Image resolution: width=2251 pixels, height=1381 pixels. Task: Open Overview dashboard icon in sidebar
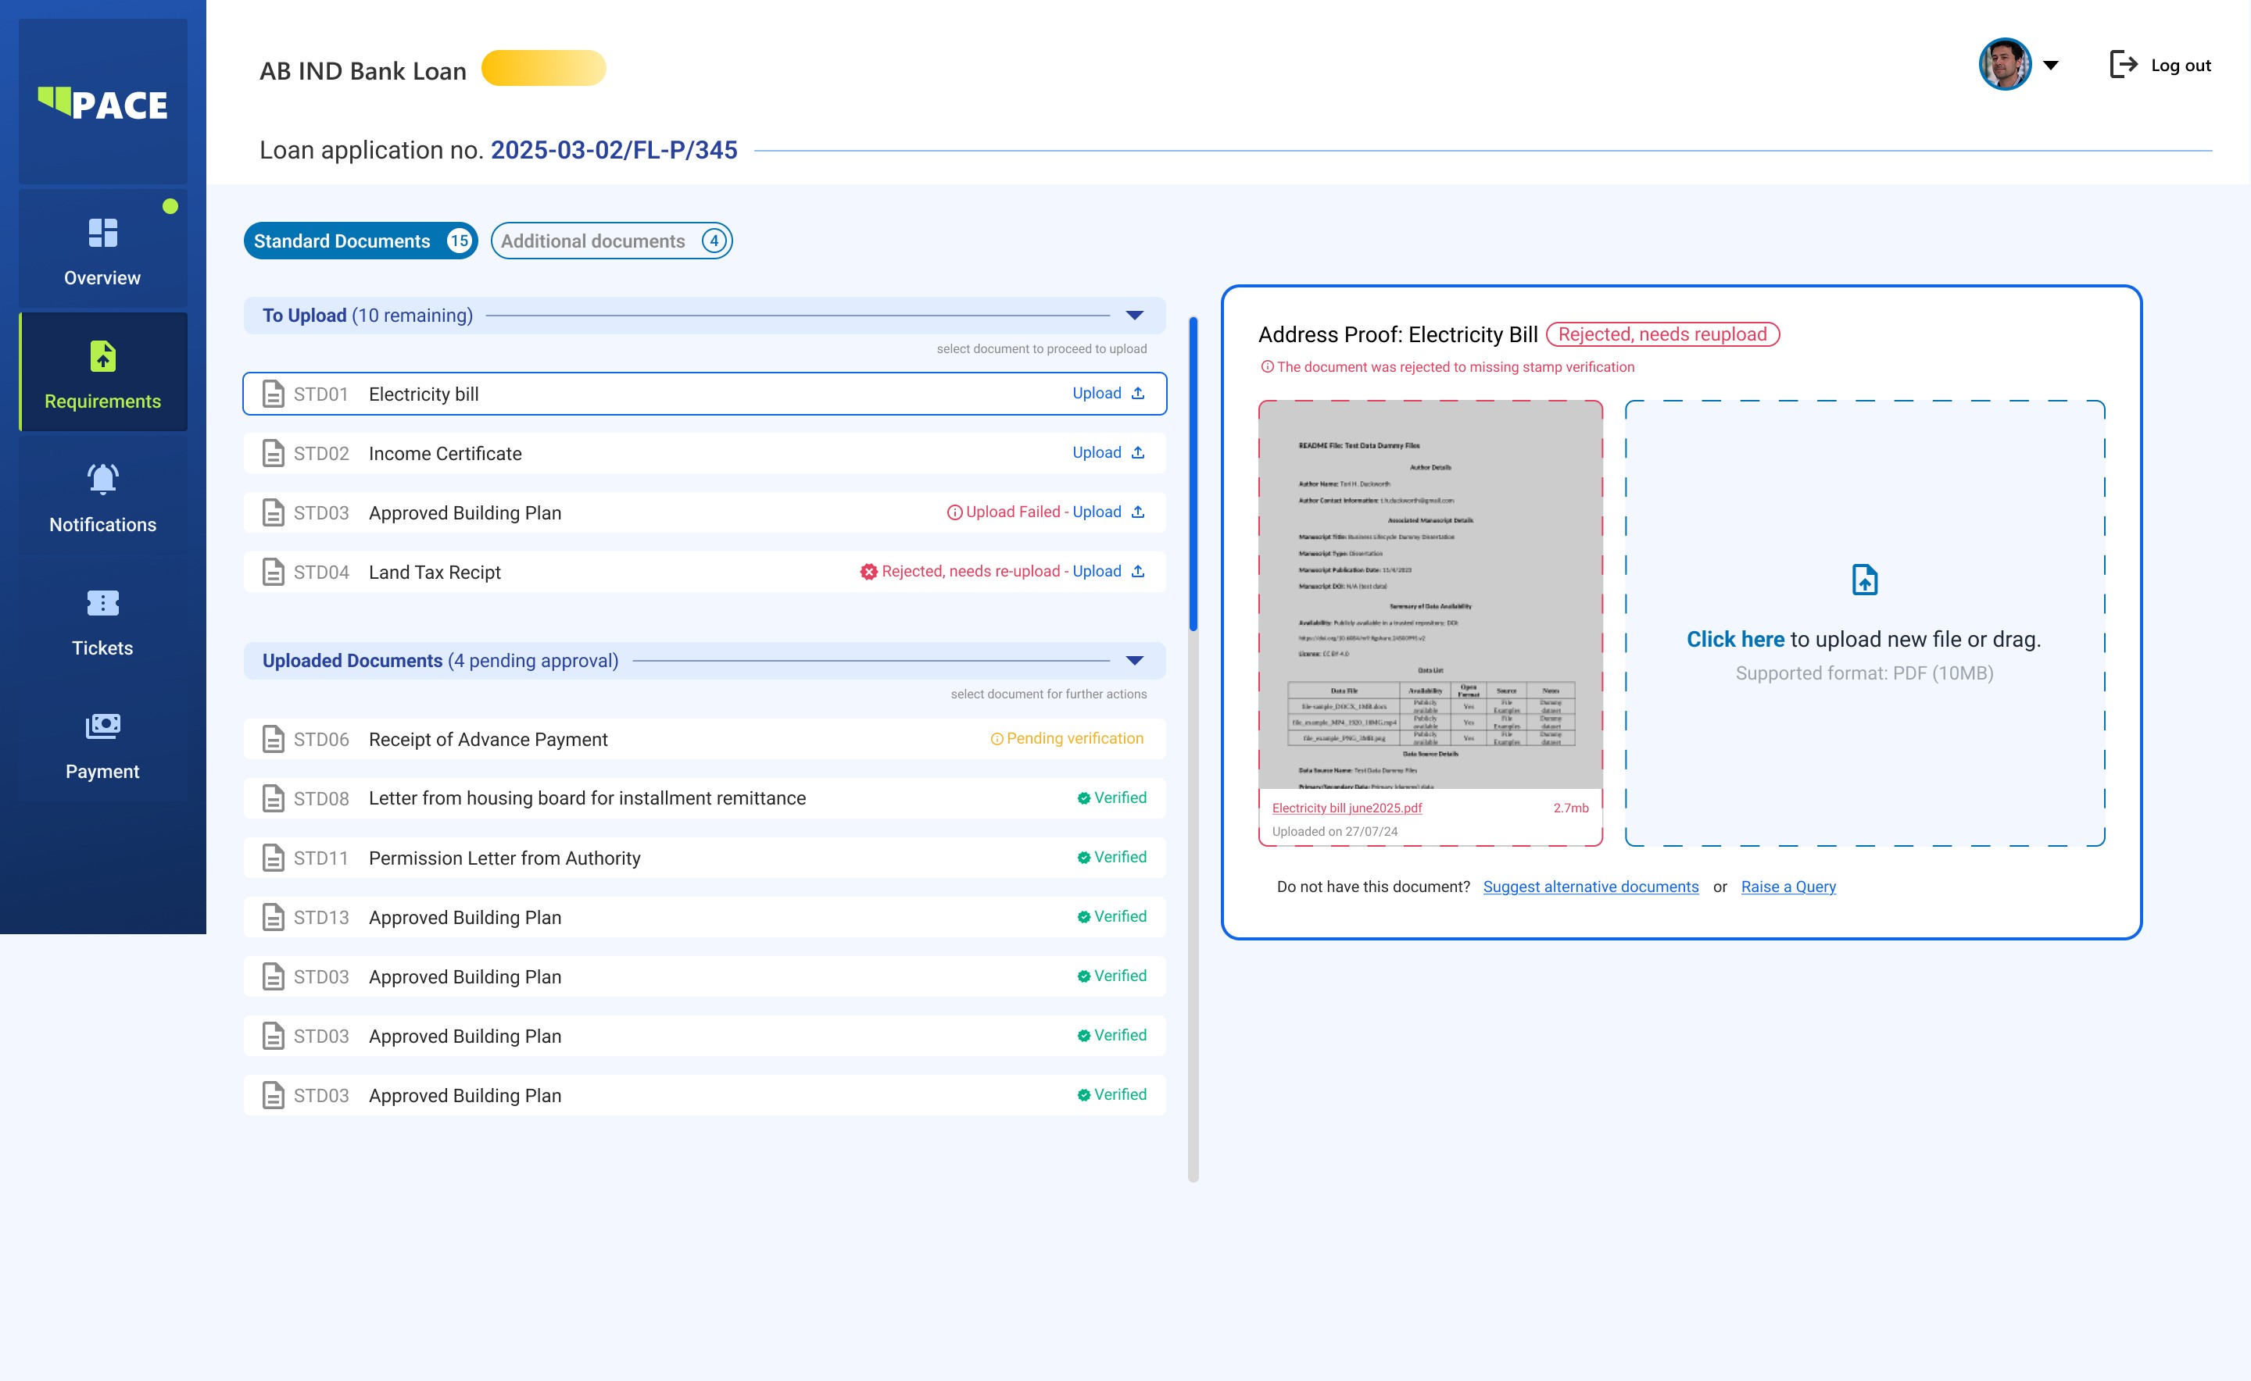[x=102, y=233]
